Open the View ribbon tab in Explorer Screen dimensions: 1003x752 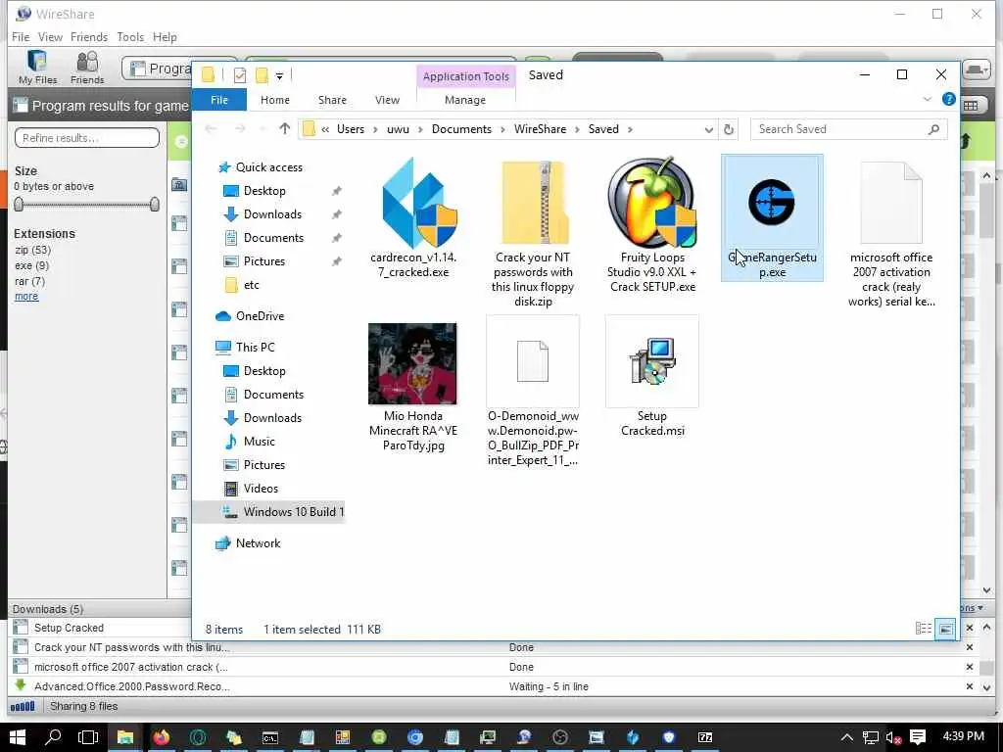click(x=387, y=100)
